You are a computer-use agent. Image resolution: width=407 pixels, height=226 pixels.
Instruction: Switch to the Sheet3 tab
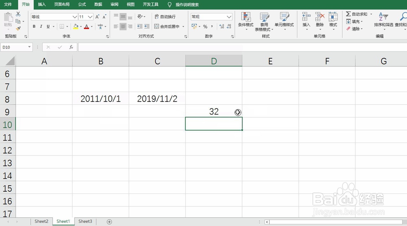pyautogui.click(x=85, y=222)
